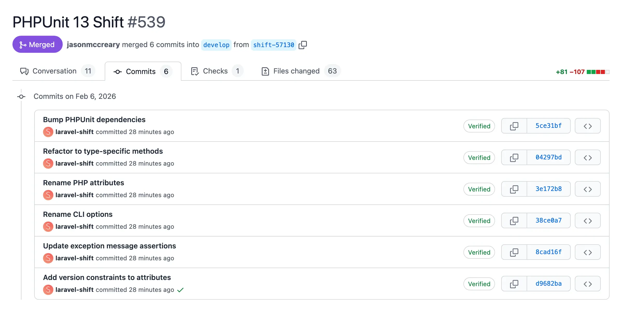Copy full SHA for commit 38ce0a7
This screenshot has height=325, width=622.
[514, 221]
